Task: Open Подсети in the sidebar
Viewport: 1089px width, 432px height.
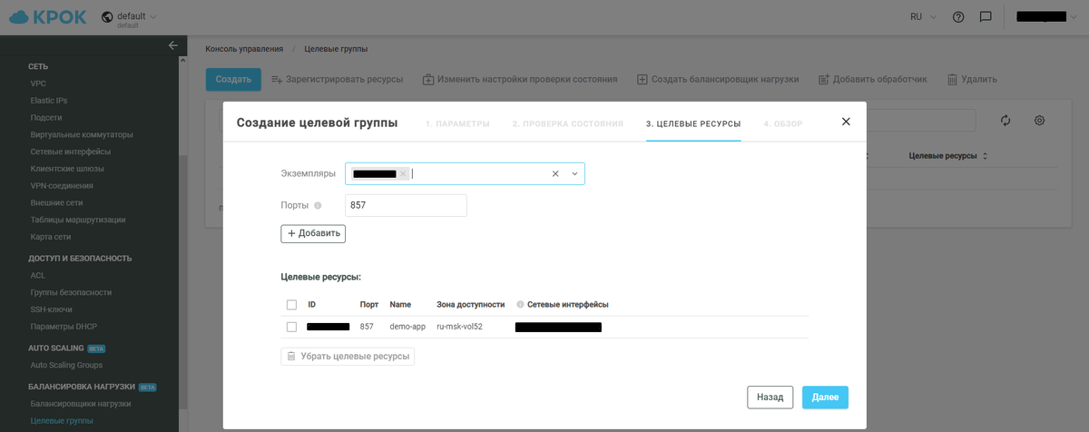Action: click(46, 117)
